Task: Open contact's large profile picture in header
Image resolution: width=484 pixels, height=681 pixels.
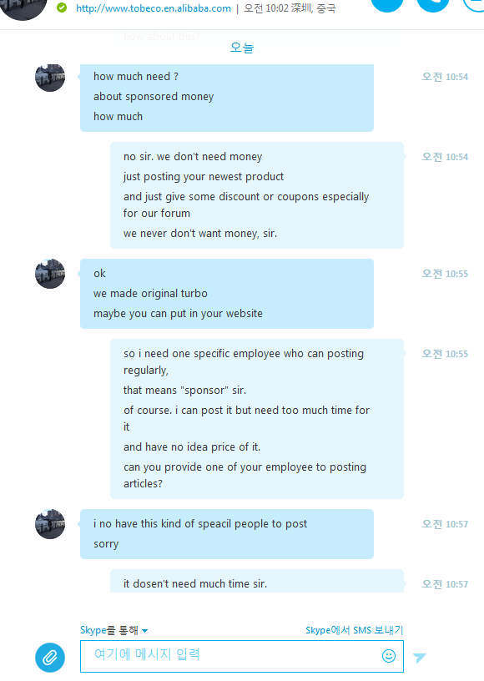Action: [23, 8]
